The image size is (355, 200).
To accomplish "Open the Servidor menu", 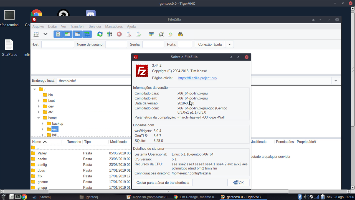I will 95,26.
